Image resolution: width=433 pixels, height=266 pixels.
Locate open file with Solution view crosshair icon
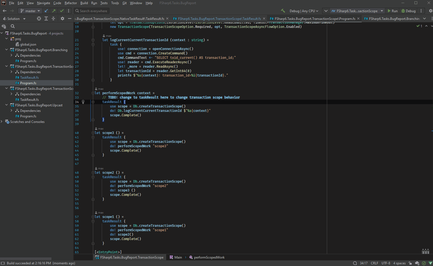tap(38, 19)
